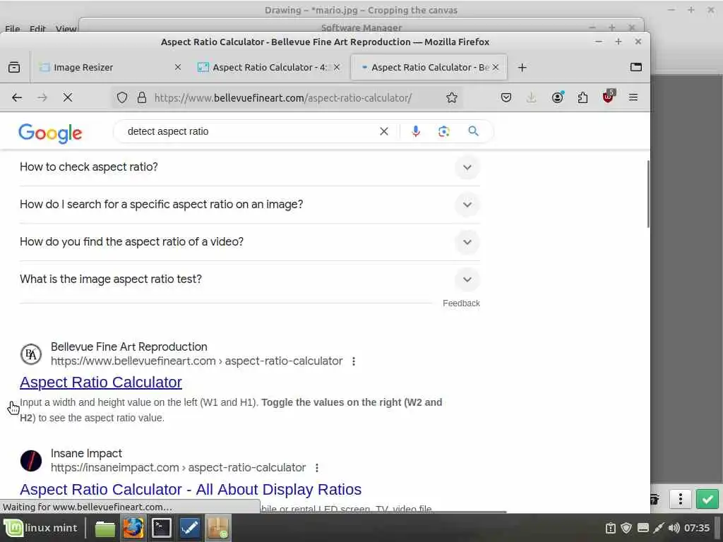Click bellevuefineart.com result URL
Viewport: 723px width, 542px height.
pyautogui.click(x=196, y=361)
